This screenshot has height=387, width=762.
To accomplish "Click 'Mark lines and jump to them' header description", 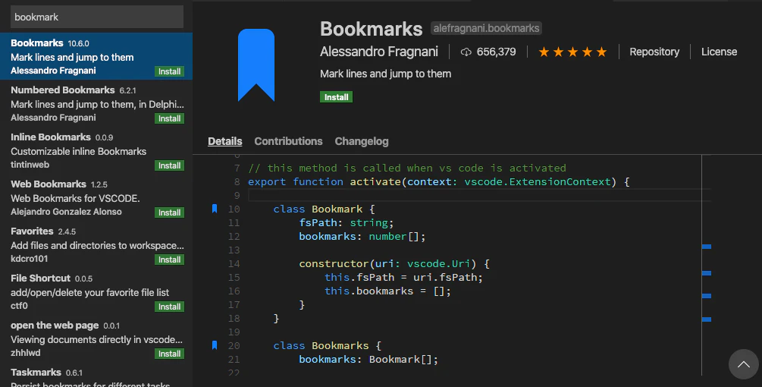I will tap(385, 74).
